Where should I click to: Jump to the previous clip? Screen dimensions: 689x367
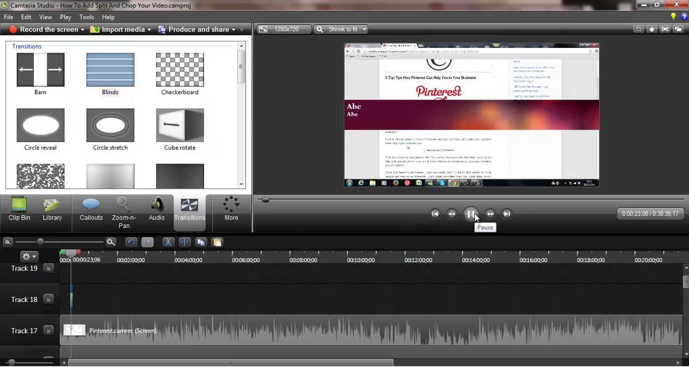click(435, 214)
